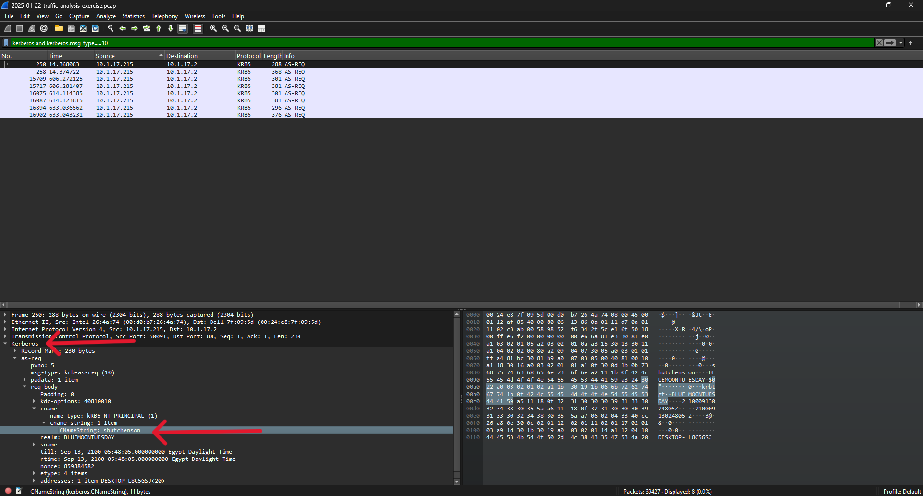Restart the current capture
This screenshot has width=923, height=496.
point(31,28)
